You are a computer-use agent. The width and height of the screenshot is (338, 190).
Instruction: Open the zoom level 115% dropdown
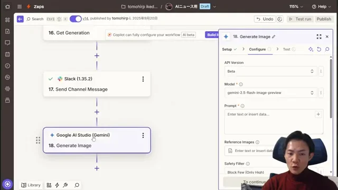296,7
